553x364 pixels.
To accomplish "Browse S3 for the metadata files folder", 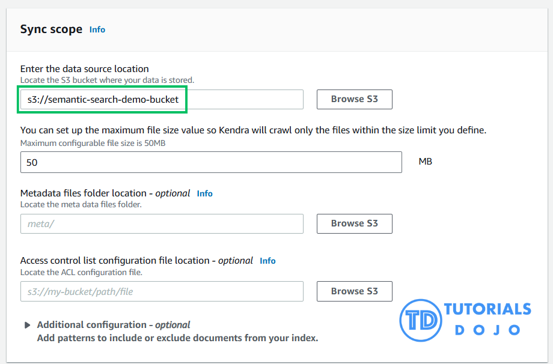I will click(354, 223).
